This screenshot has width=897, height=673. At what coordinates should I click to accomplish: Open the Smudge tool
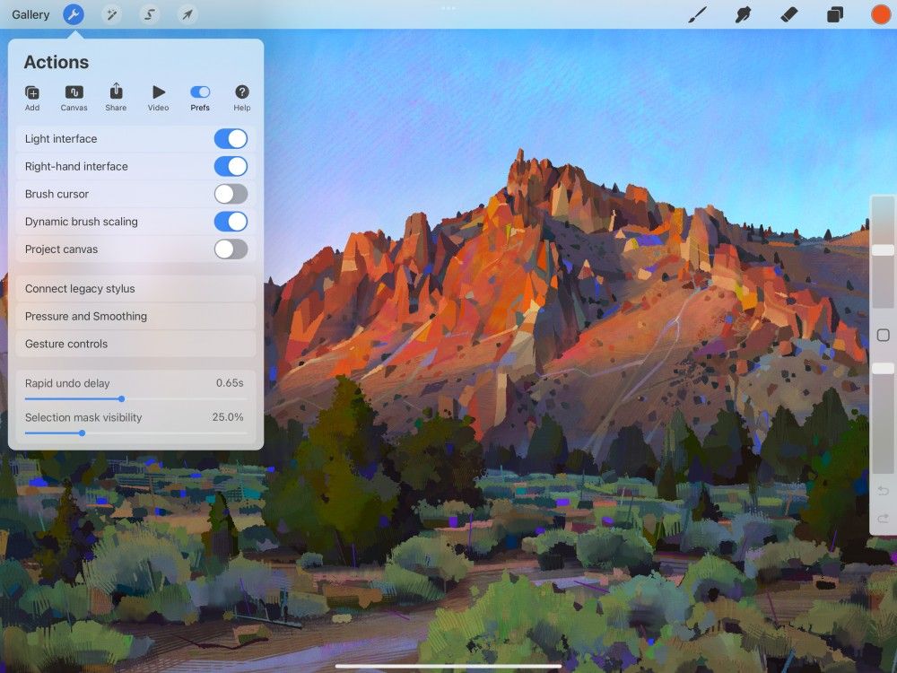(743, 14)
